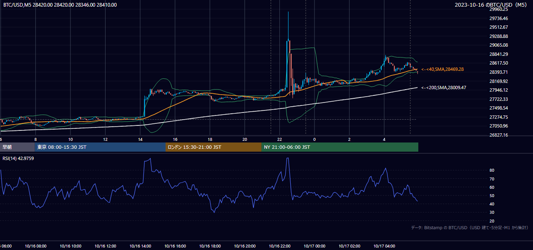Image resolution: width=533 pixels, height=250 pixels.
Task: Click the 29288.88 price axis value
Action: [499, 36]
